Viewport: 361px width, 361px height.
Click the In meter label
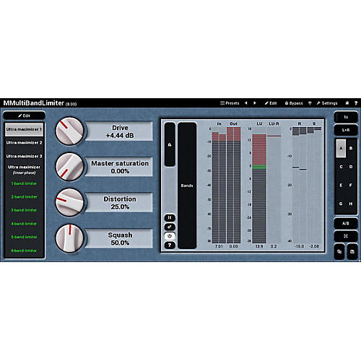click(219, 123)
